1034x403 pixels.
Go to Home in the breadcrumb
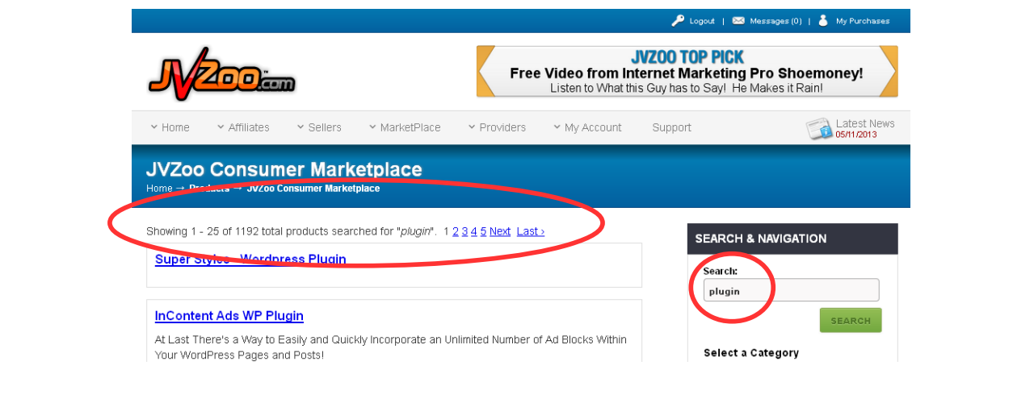pyautogui.click(x=159, y=189)
